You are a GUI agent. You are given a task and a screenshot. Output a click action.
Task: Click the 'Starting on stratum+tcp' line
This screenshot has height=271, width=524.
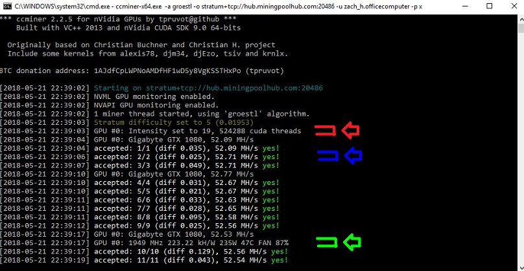(161, 88)
